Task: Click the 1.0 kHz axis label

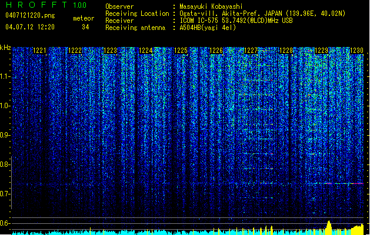Action: point(5,106)
